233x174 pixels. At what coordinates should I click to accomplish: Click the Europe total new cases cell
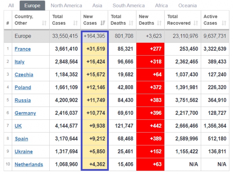click(x=95, y=36)
